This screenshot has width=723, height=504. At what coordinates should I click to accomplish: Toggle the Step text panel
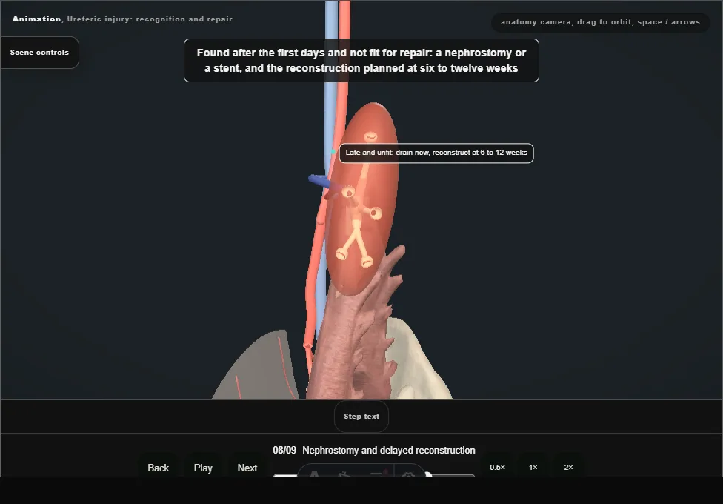coord(361,417)
